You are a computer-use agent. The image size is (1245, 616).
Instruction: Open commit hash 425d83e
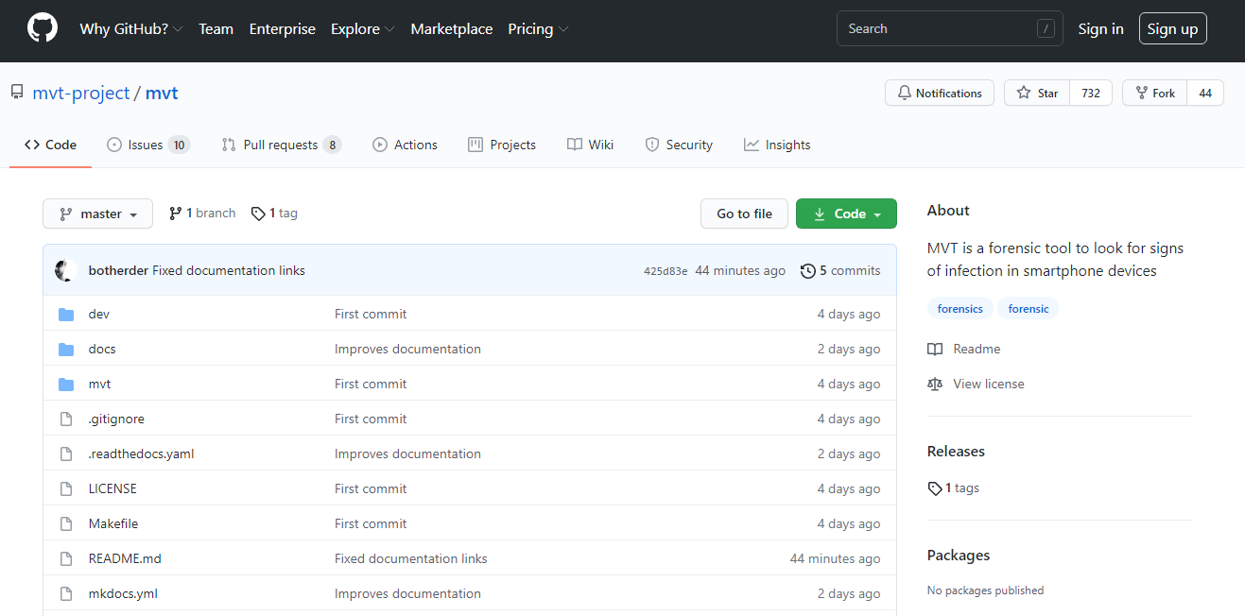(x=666, y=271)
